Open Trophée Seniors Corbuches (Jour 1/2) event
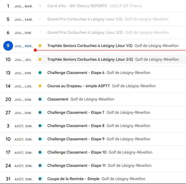 point(90,45)
